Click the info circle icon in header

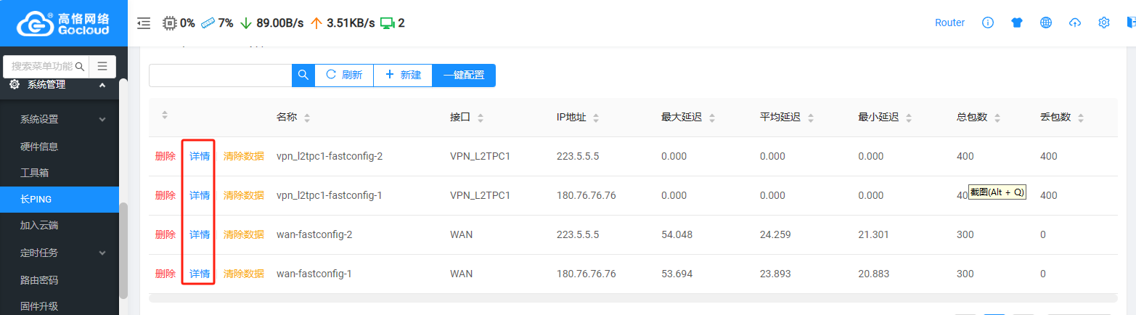coord(988,22)
